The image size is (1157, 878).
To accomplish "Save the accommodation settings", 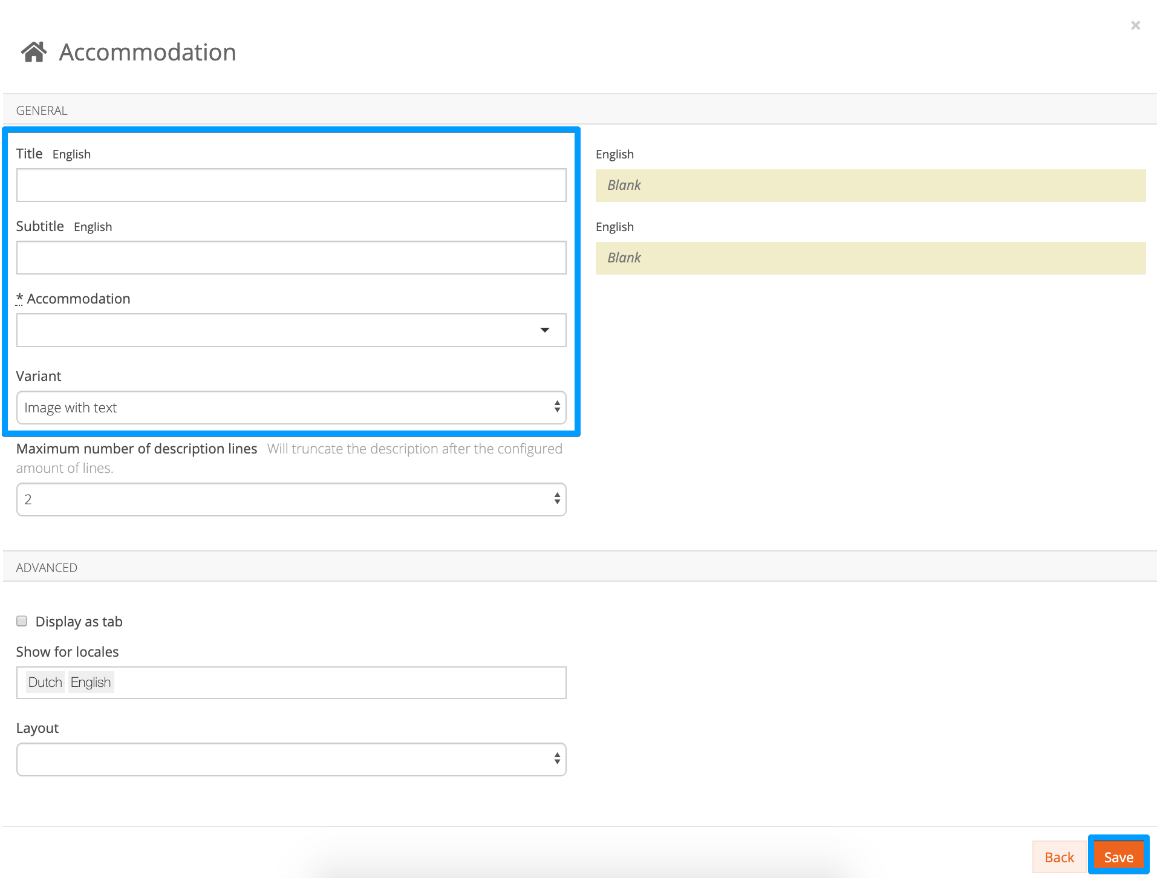I will [1118, 857].
